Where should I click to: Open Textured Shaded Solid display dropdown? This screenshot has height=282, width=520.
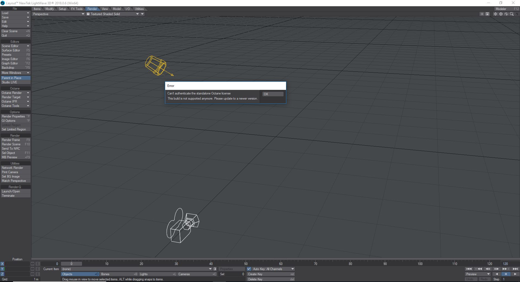[x=113, y=14]
